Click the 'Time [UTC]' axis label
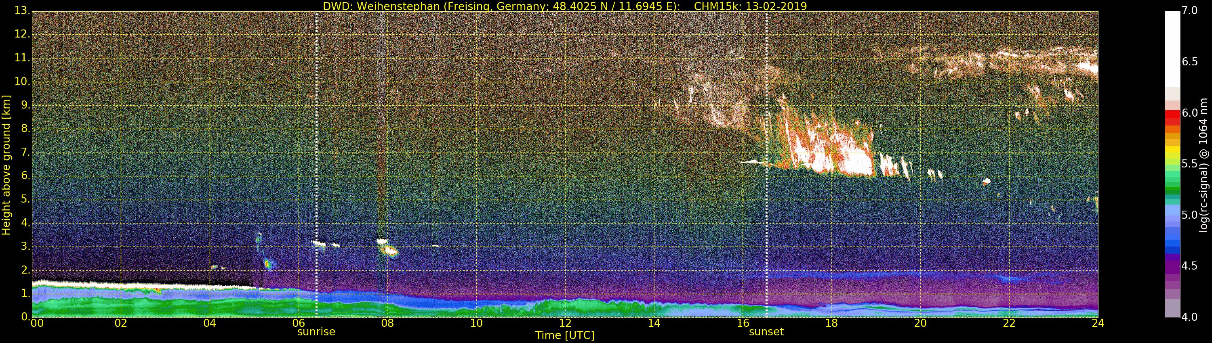 (565, 335)
